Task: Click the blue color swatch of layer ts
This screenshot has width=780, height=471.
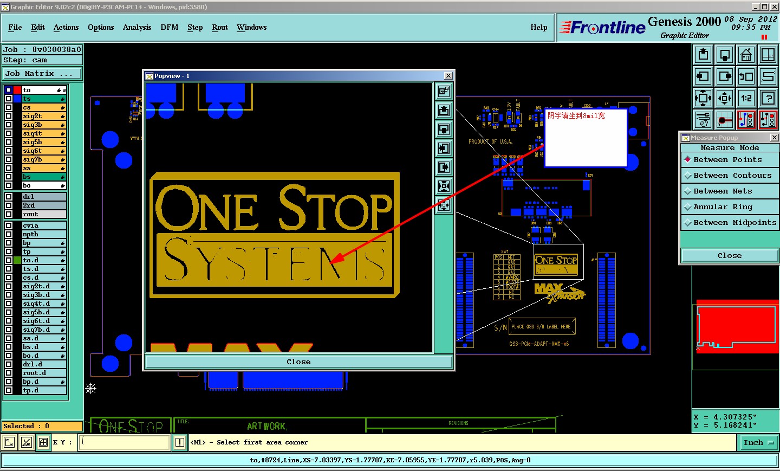Action: [x=17, y=99]
